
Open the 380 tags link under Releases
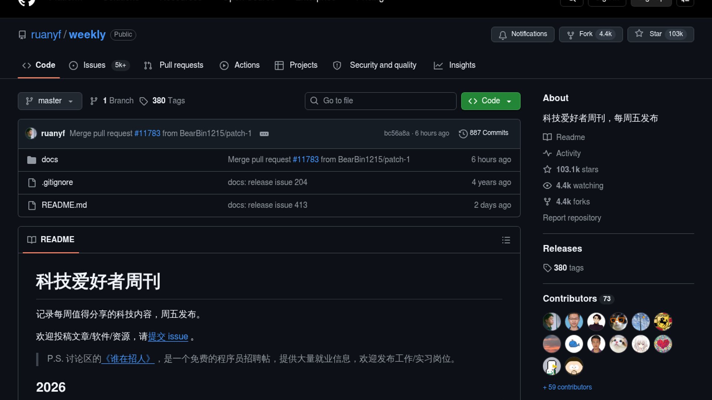[563, 268]
